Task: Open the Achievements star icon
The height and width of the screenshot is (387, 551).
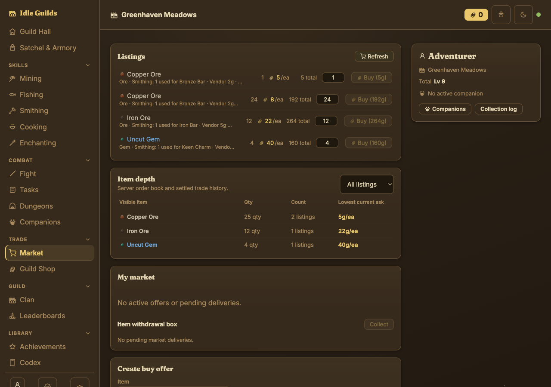Action: tap(12, 347)
